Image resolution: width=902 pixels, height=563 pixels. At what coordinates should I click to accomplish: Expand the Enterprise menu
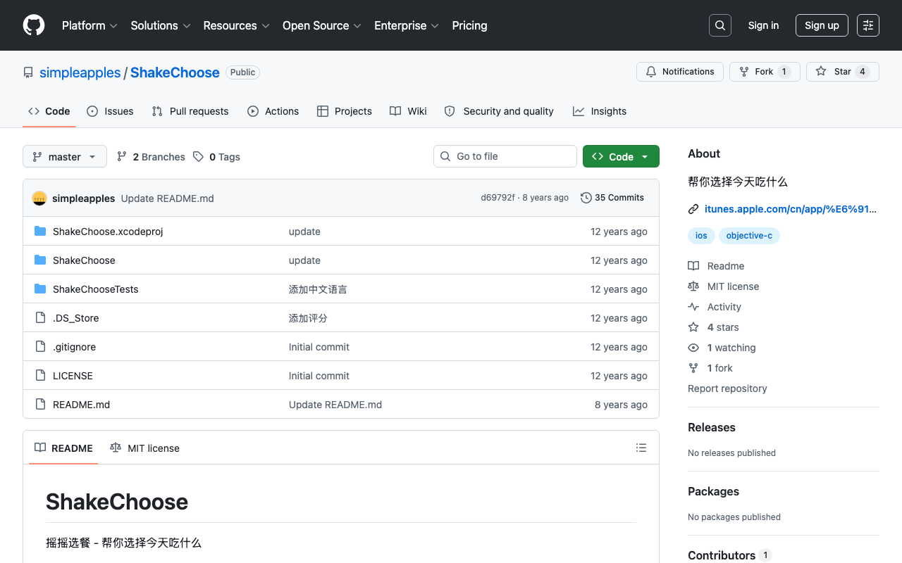[407, 25]
